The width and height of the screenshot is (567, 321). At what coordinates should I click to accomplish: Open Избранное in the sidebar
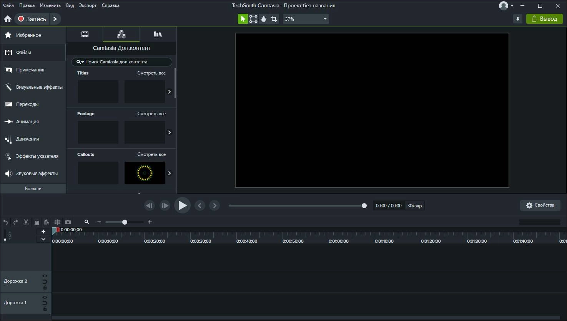click(33, 35)
